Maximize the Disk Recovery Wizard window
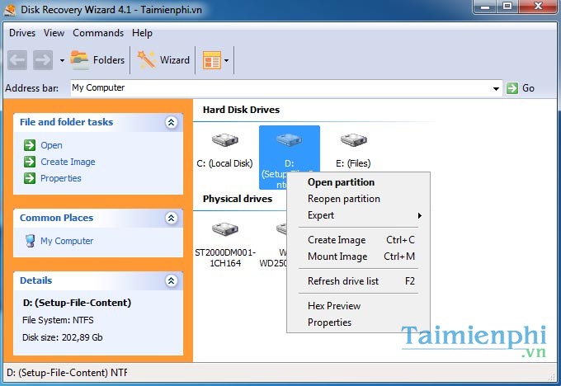 [507, 7]
